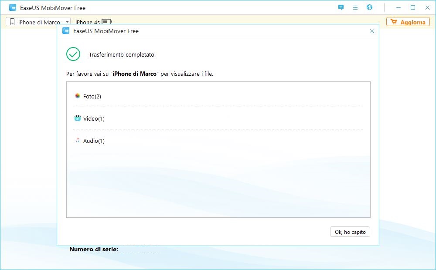Click the iPhone 4s device icon
This screenshot has width=436, height=270.
click(x=106, y=22)
